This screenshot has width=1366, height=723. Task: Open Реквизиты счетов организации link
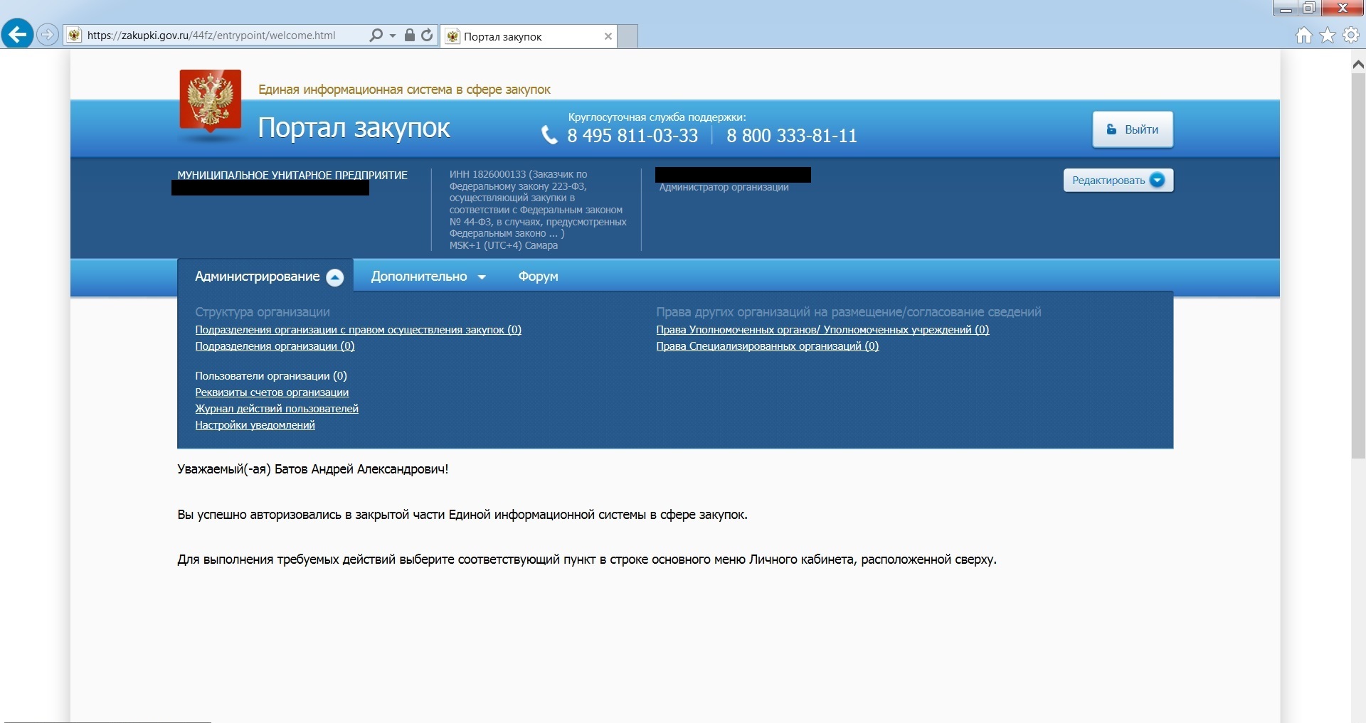click(x=272, y=392)
